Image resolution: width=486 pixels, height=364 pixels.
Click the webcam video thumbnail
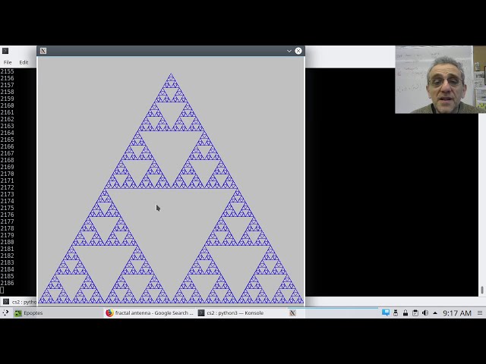click(x=440, y=80)
